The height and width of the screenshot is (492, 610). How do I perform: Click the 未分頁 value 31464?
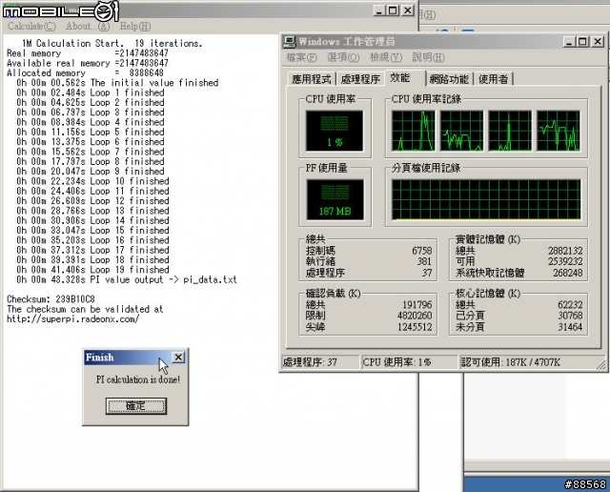pyautogui.click(x=570, y=327)
